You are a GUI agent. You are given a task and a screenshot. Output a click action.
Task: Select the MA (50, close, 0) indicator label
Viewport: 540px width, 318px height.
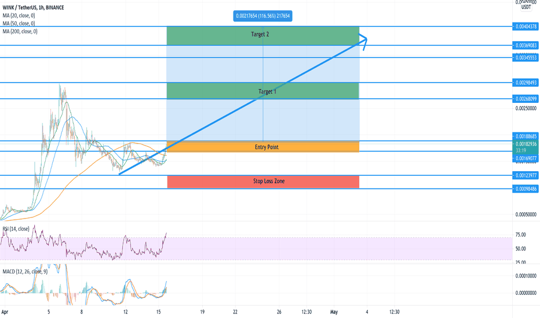tap(19, 23)
